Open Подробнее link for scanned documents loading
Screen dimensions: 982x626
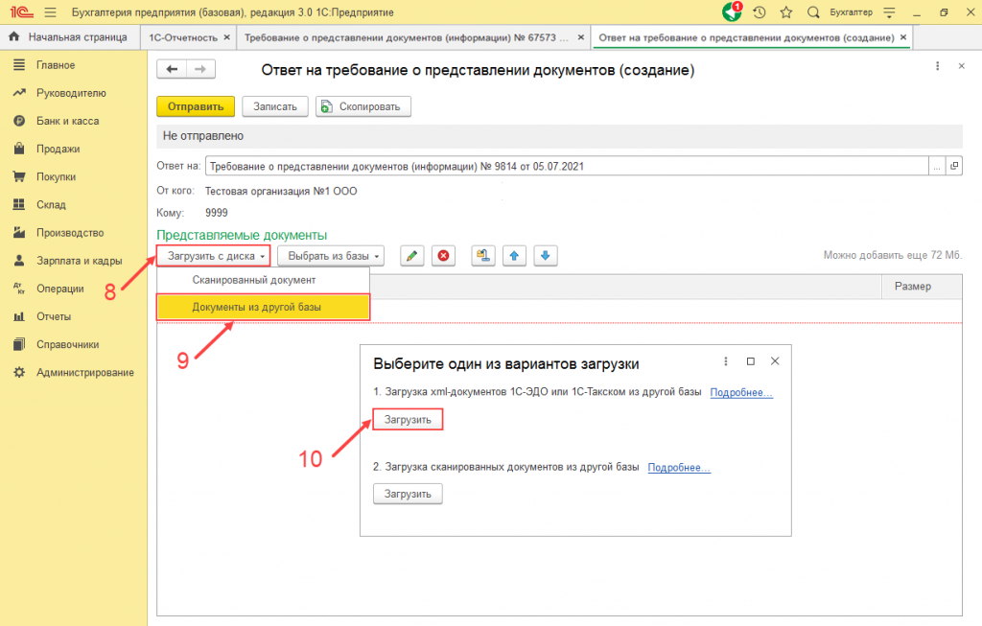679,468
